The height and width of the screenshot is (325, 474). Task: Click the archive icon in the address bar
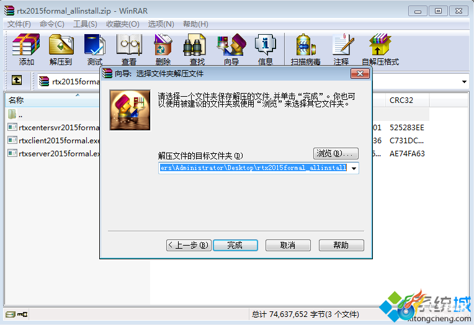(x=44, y=81)
